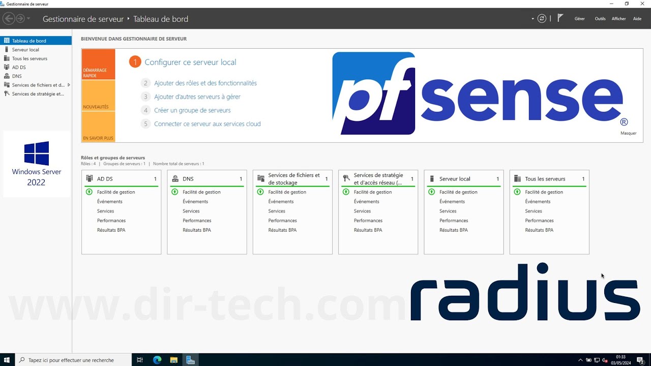Open the Aide menu
Viewport: 651px width, 366px height.
(x=637, y=19)
